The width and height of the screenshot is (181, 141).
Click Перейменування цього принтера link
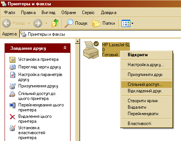(41, 108)
